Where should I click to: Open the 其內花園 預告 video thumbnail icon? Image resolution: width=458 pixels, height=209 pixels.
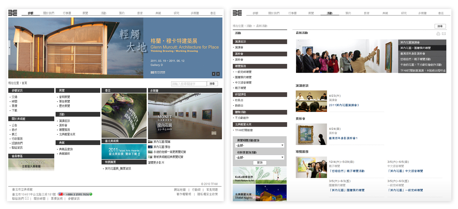150,147
